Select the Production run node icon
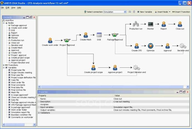Screen dimensions: 192x129 coord(136,24)
